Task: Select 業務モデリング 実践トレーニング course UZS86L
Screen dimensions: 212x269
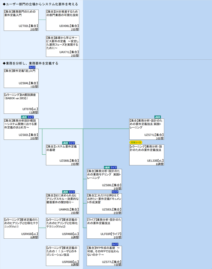Action: click(104, 179)
